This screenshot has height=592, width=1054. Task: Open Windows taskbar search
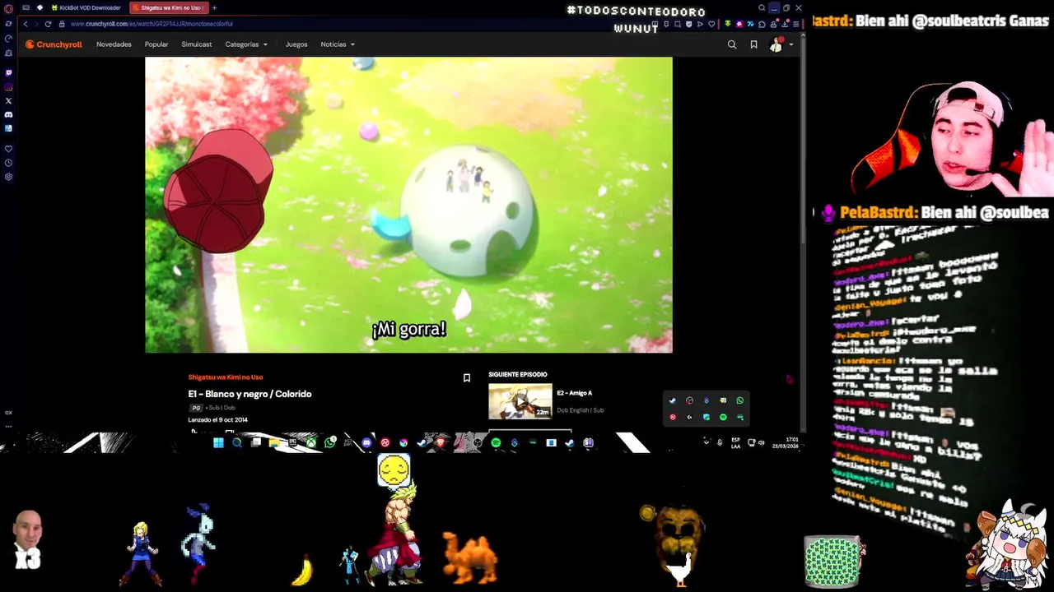(237, 442)
